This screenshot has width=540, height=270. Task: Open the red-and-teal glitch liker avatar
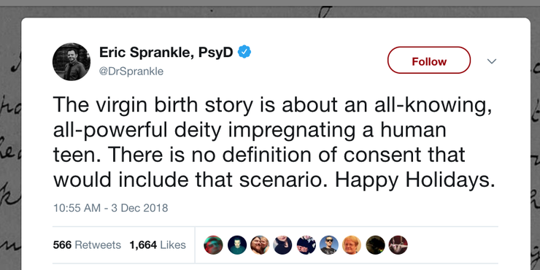(214, 245)
